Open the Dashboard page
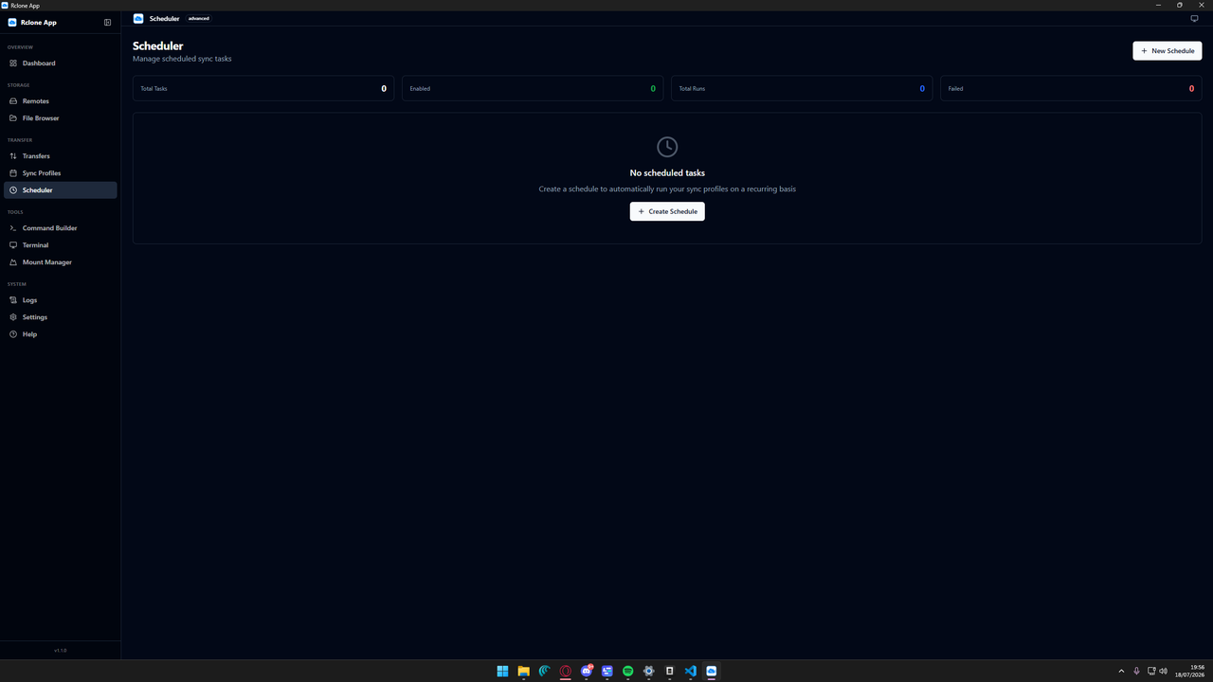The height and width of the screenshot is (682, 1213). point(61,63)
